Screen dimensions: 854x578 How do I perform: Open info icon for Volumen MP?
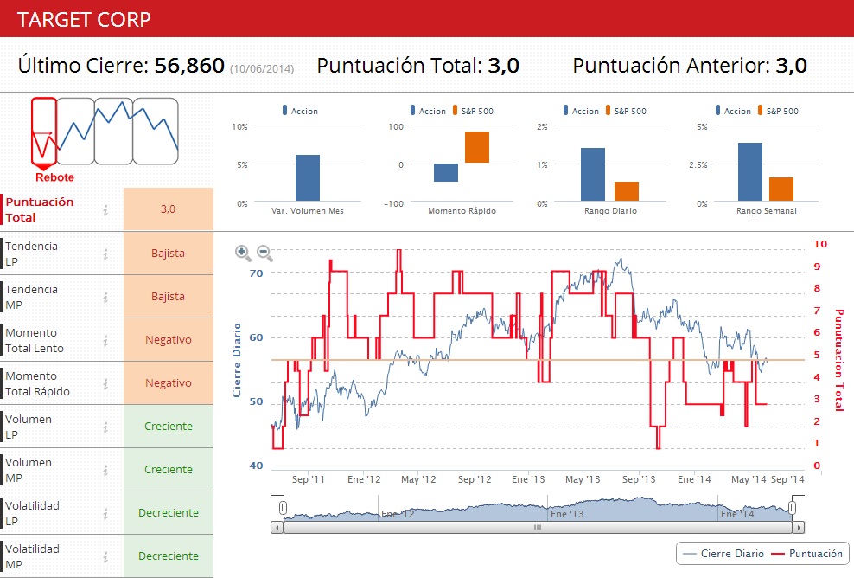(x=105, y=471)
